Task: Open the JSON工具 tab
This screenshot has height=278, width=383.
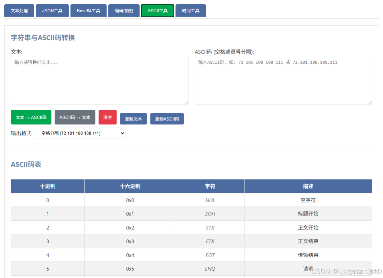Action: (52, 10)
